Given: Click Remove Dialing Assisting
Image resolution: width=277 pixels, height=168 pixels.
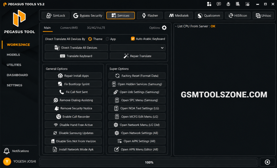Looking at the screenshot, I should click(73, 100).
